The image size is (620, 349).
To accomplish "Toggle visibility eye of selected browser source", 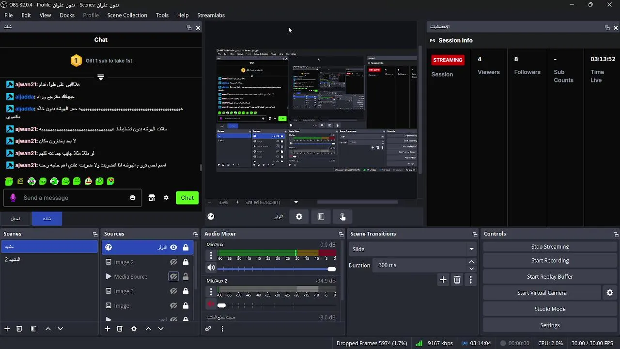I will 173,247.
